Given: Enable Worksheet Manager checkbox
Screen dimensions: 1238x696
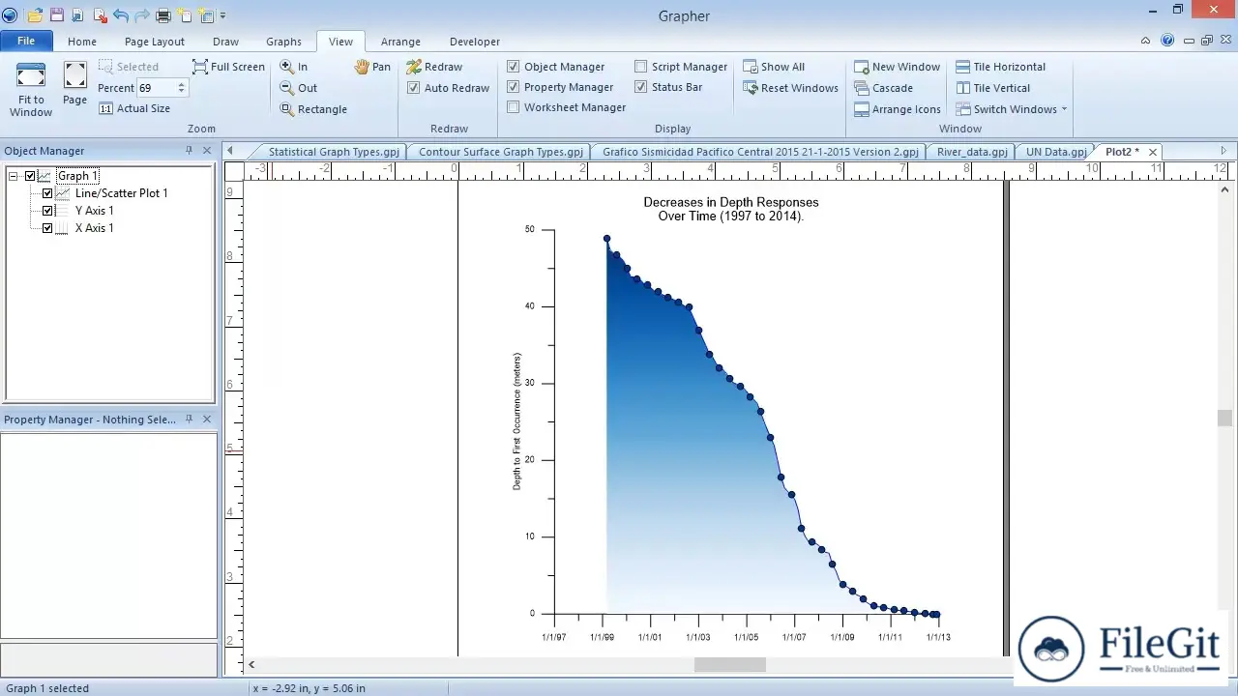Looking at the screenshot, I should tap(514, 107).
